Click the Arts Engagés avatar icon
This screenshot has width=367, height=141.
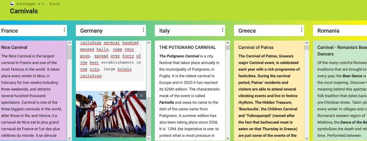tap(12, 4)
